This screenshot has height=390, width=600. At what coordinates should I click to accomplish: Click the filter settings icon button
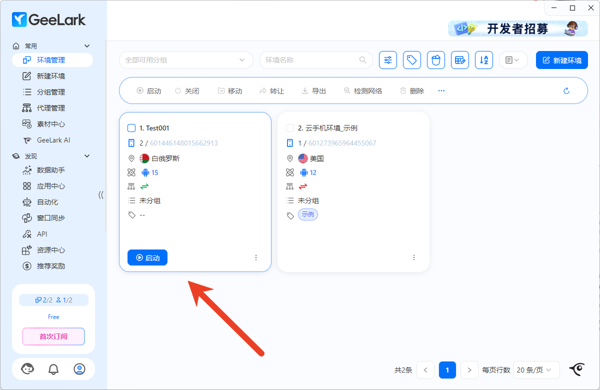point(388,60)
